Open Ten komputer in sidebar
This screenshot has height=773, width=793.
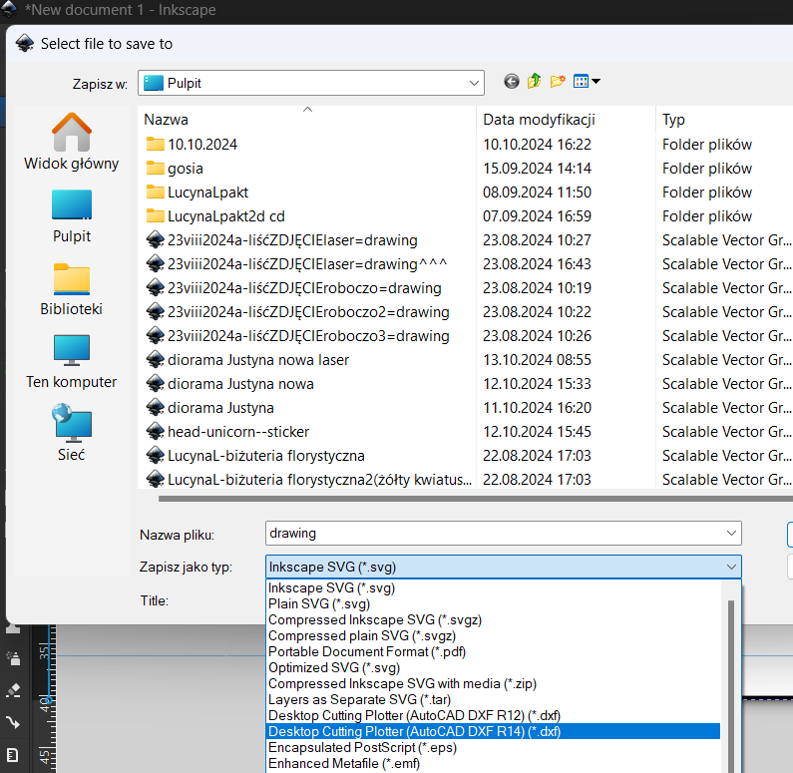pos(71,362)
